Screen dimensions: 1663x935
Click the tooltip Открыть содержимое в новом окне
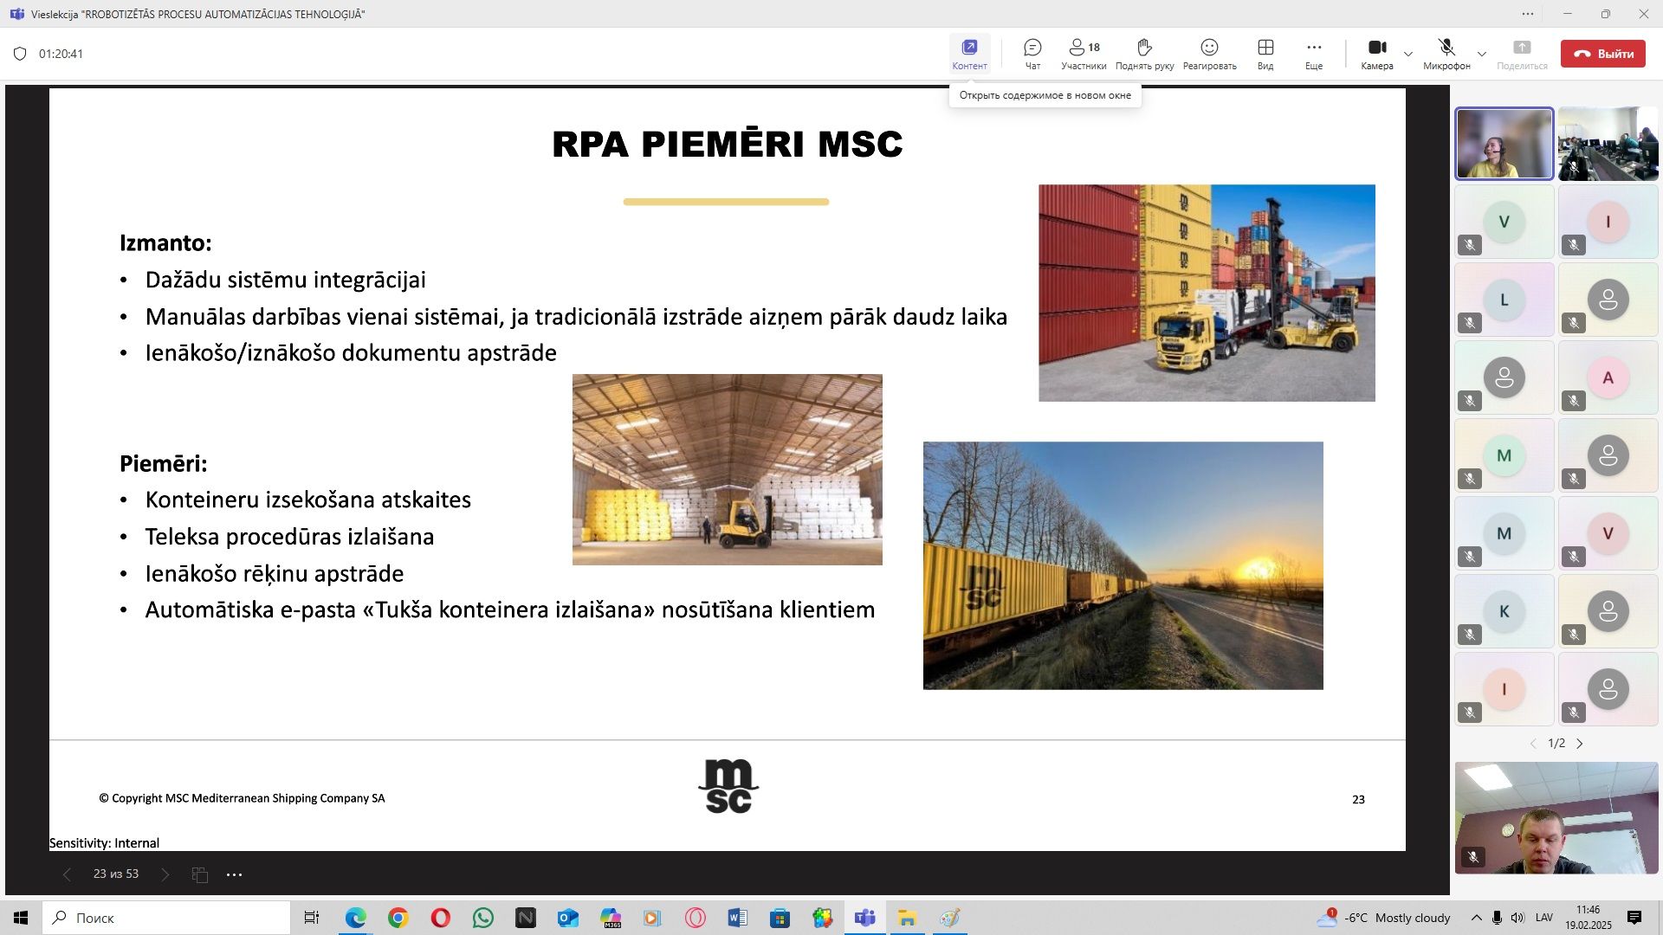coord(1045,95)
